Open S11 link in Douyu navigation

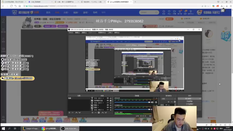103,13
